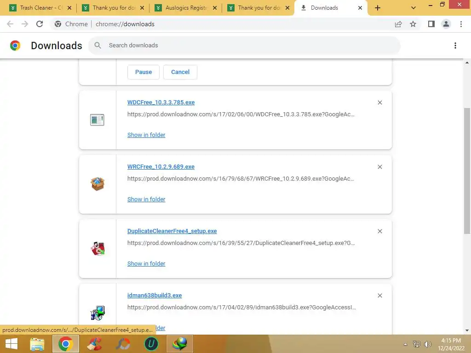Click the WDCFree download source URL text
Screen dimensions: 471x353
241,114
